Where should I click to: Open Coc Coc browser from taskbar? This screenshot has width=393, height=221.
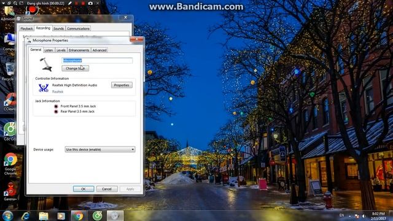pyautogui.click(x=97, y=215)
